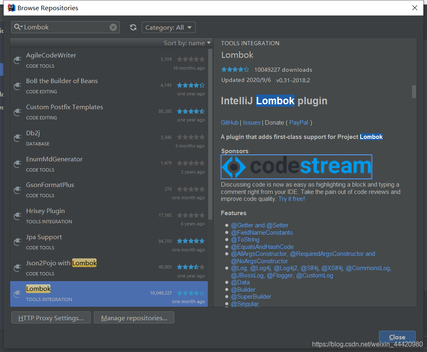Image resolution: width=427 pixels, height=352 pixels.
Task: Open the Issues link in description
Action: click(x=252, y=123)
